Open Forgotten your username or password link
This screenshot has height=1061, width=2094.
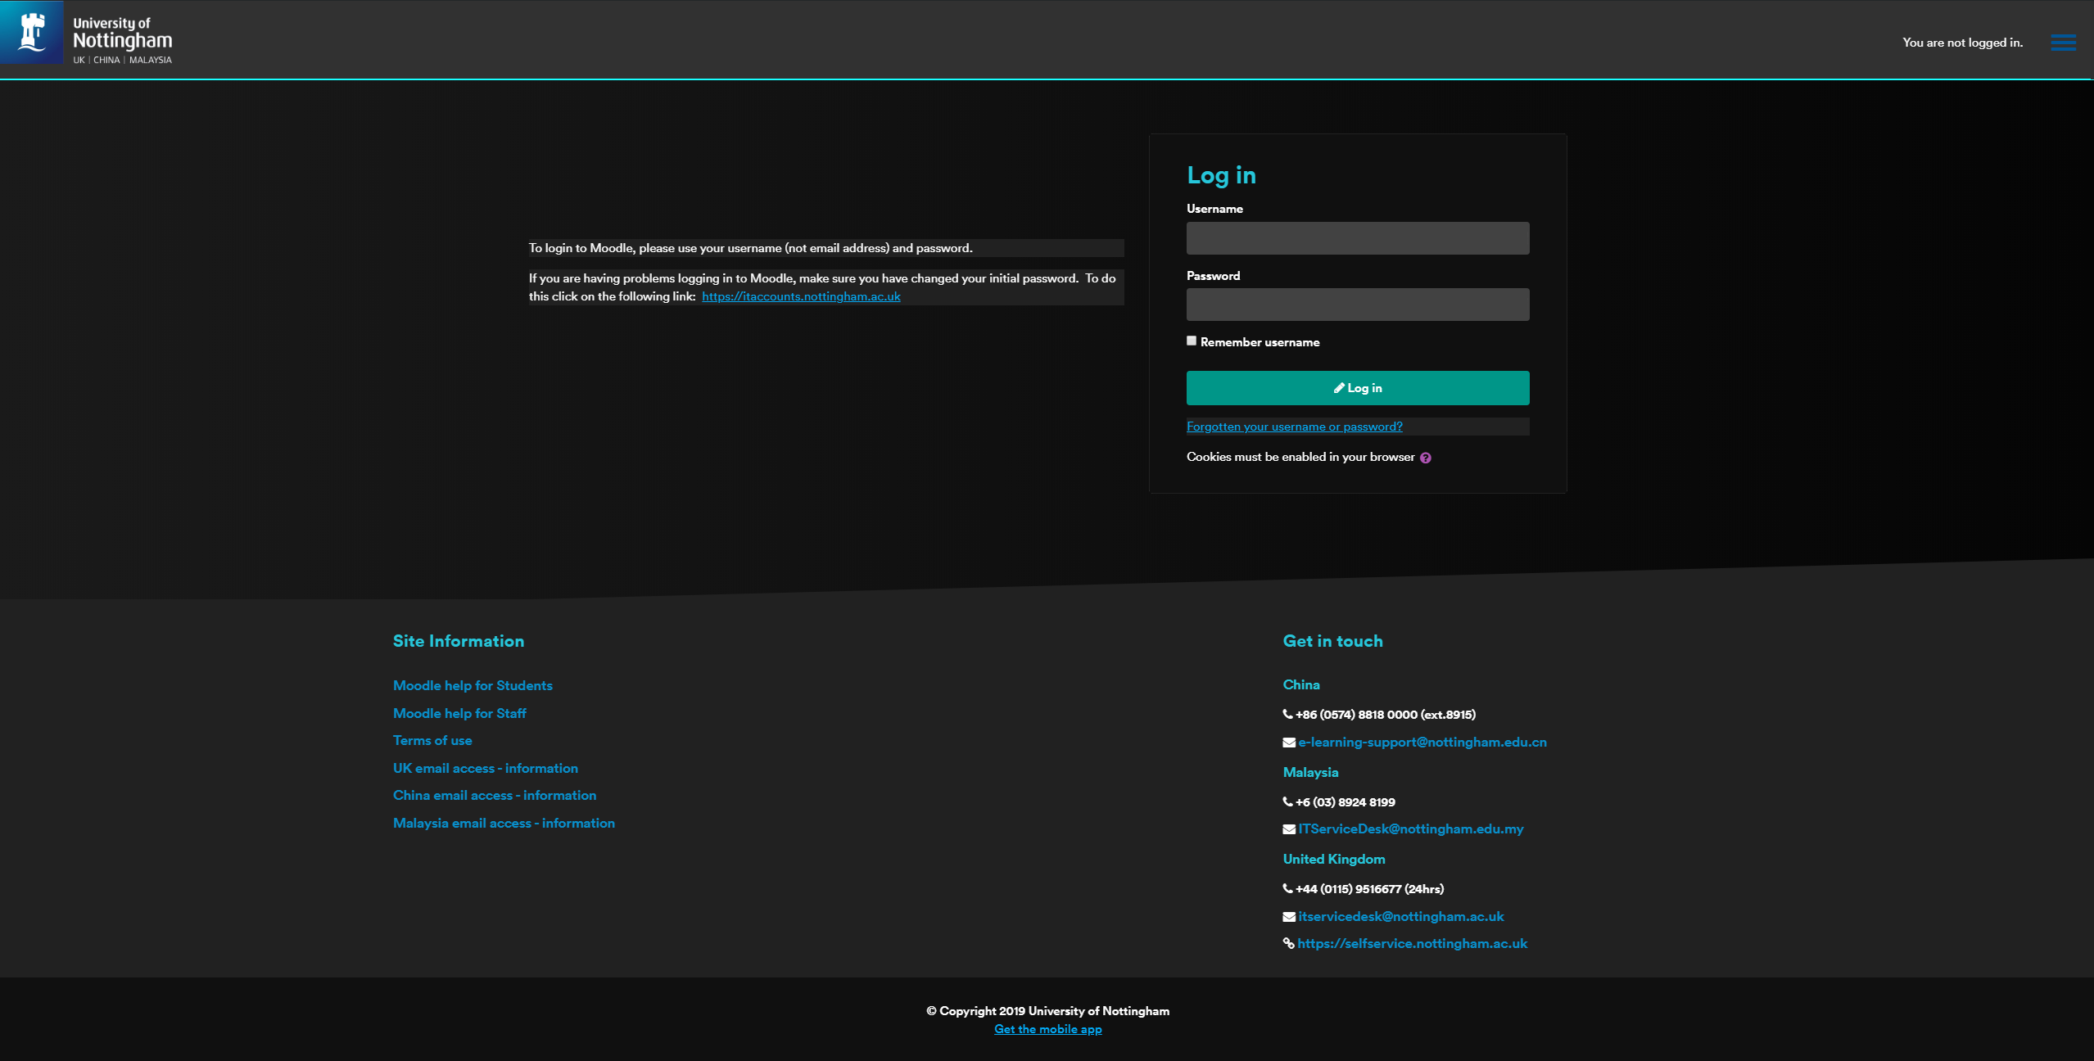pyautogui.click(x=1294, y=427)
